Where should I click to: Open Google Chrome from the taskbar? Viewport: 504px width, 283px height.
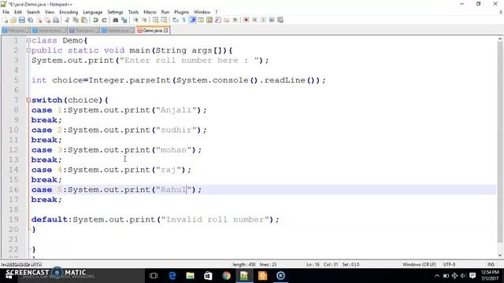pyautogui.click(x=226, y=276)
